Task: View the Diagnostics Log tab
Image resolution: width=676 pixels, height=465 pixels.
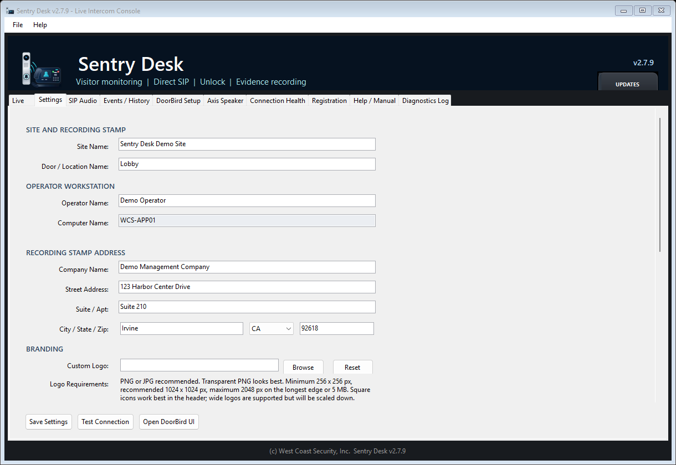Action: (426, 101)
